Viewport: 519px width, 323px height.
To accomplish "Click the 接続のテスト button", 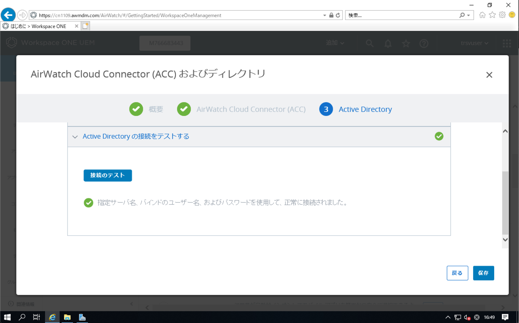I will 108,175.
